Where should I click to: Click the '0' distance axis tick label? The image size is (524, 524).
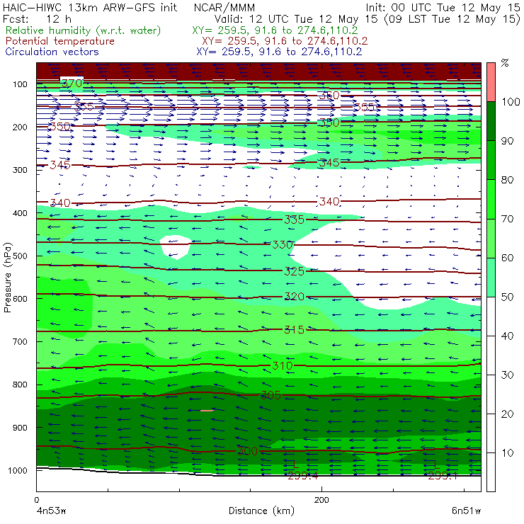[36, 500]
